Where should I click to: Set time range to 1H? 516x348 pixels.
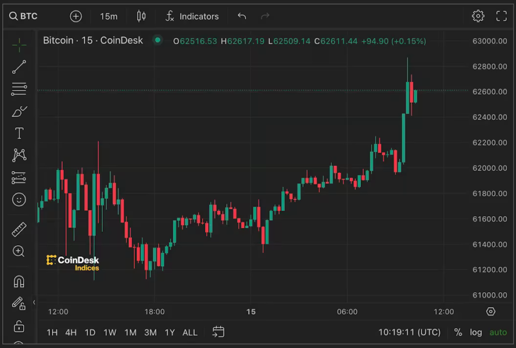tap(52, 332)
